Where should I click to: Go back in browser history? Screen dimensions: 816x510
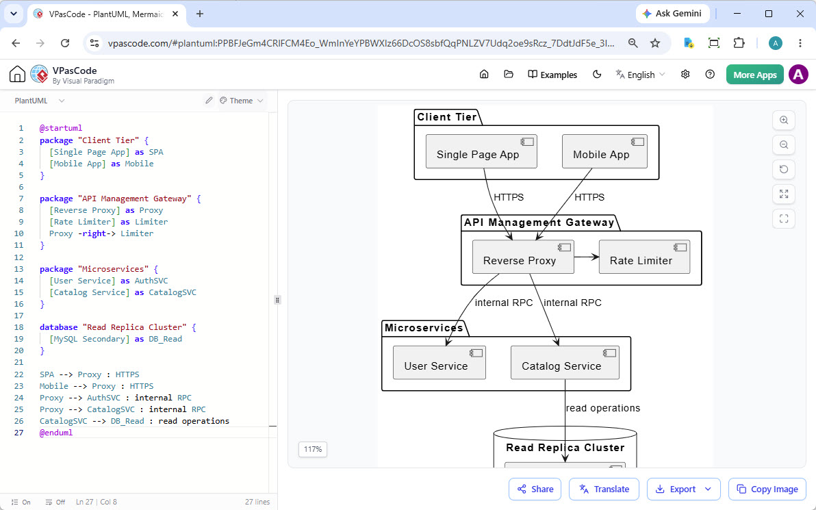pyautogui.click(x=16, y=43)
